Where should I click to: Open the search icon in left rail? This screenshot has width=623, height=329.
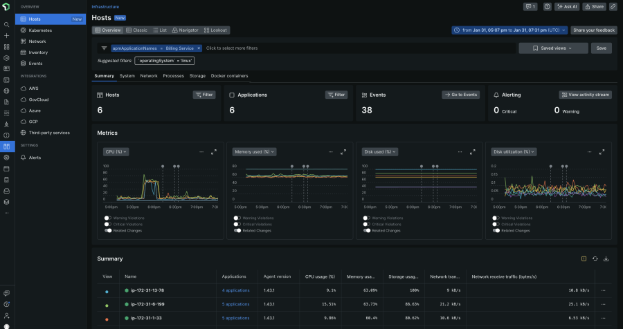6,24
